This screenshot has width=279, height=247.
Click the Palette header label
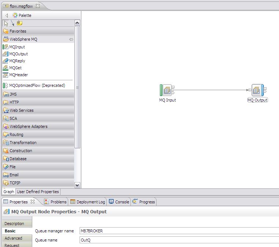click(x=25, y=15)
